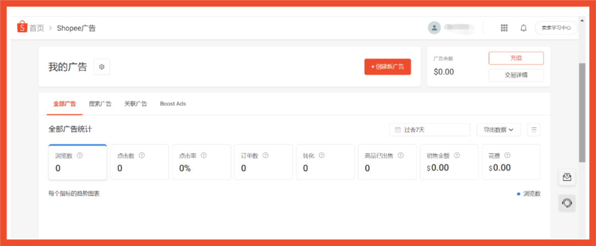Click the vertical scrollbar thumb

pyautogui.click(x=582, y=113)
